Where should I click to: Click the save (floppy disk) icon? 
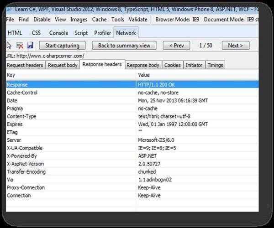(x=30, y=46)
